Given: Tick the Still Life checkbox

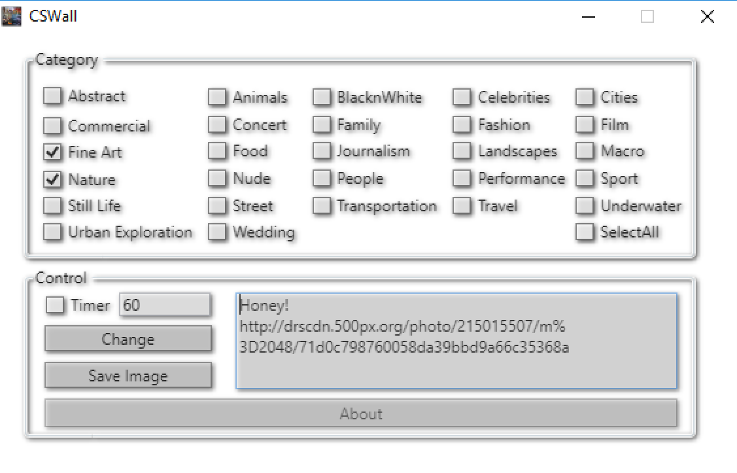Looking at the screenshot, I should tap(52, 206).
